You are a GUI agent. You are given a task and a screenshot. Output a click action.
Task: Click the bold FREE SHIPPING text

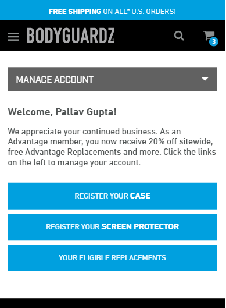coord(75,12)
